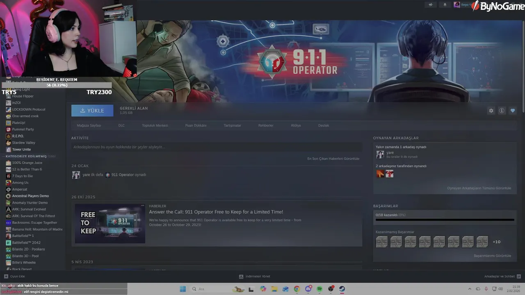This screenshot has width=525, height=295.
Task: Select PlateUp! in the library list
Action: click(19, 123)
